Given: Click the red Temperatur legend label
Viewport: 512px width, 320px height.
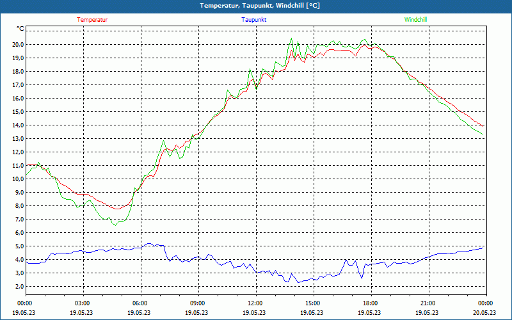Looking at the screenshot, I should [x=92, y=20].
